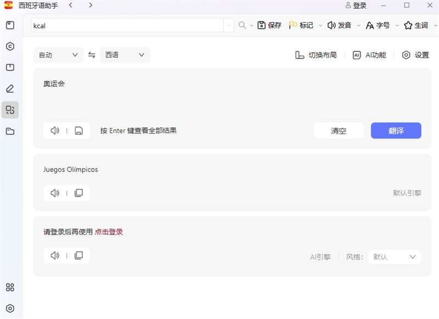Open the translation tool in left sidebar
439x319 pixels.
[10, 110]
